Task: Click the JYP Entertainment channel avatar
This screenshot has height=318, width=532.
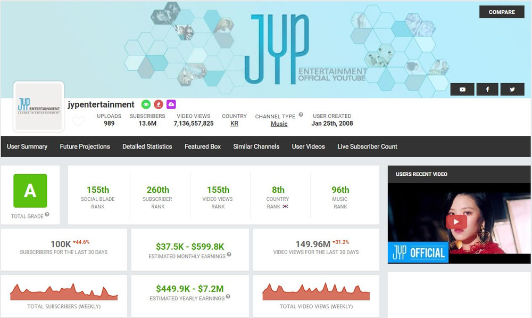Action: 39,107
